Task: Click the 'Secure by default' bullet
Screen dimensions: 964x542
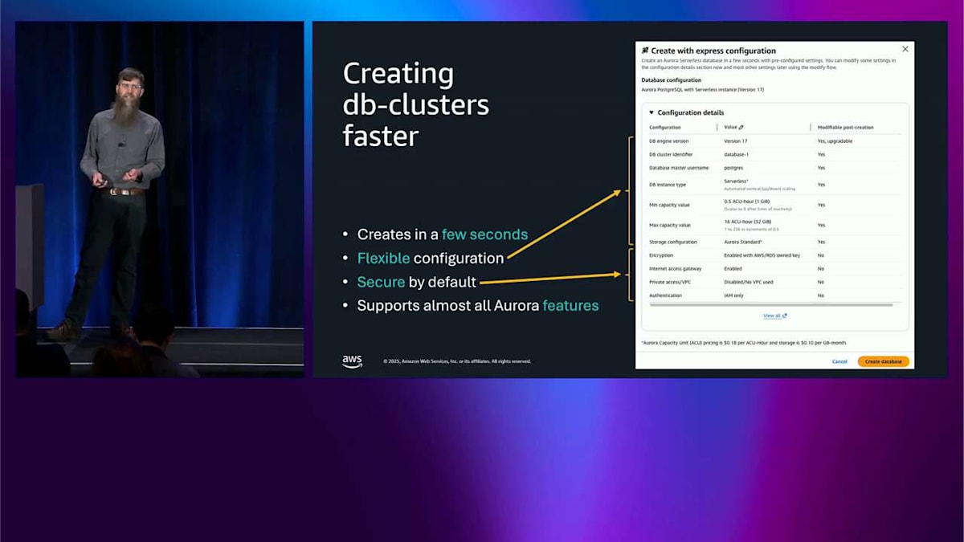Action: pos(417,282)
